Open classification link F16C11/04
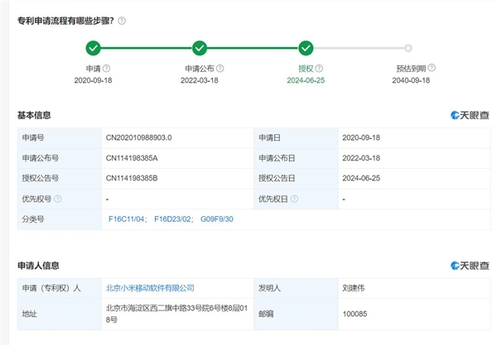497x346 pixels. coord(127,220)
